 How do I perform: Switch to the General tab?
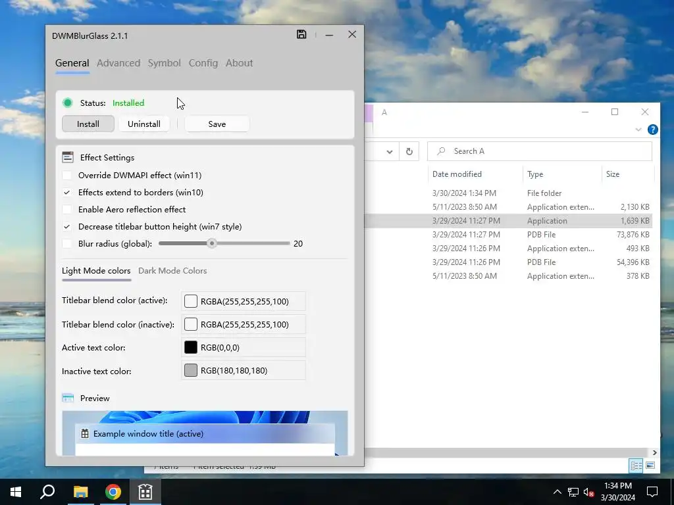(72, 63)
